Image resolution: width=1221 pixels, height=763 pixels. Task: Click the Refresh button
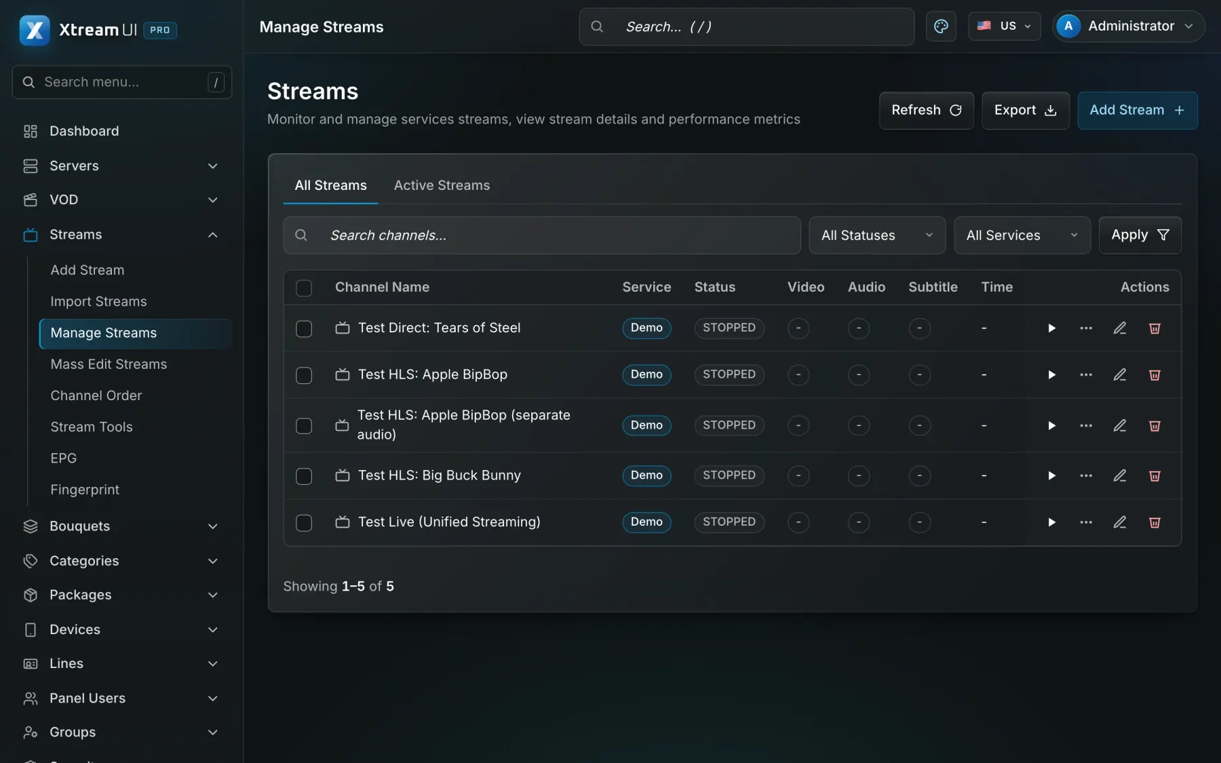point(927,111)
